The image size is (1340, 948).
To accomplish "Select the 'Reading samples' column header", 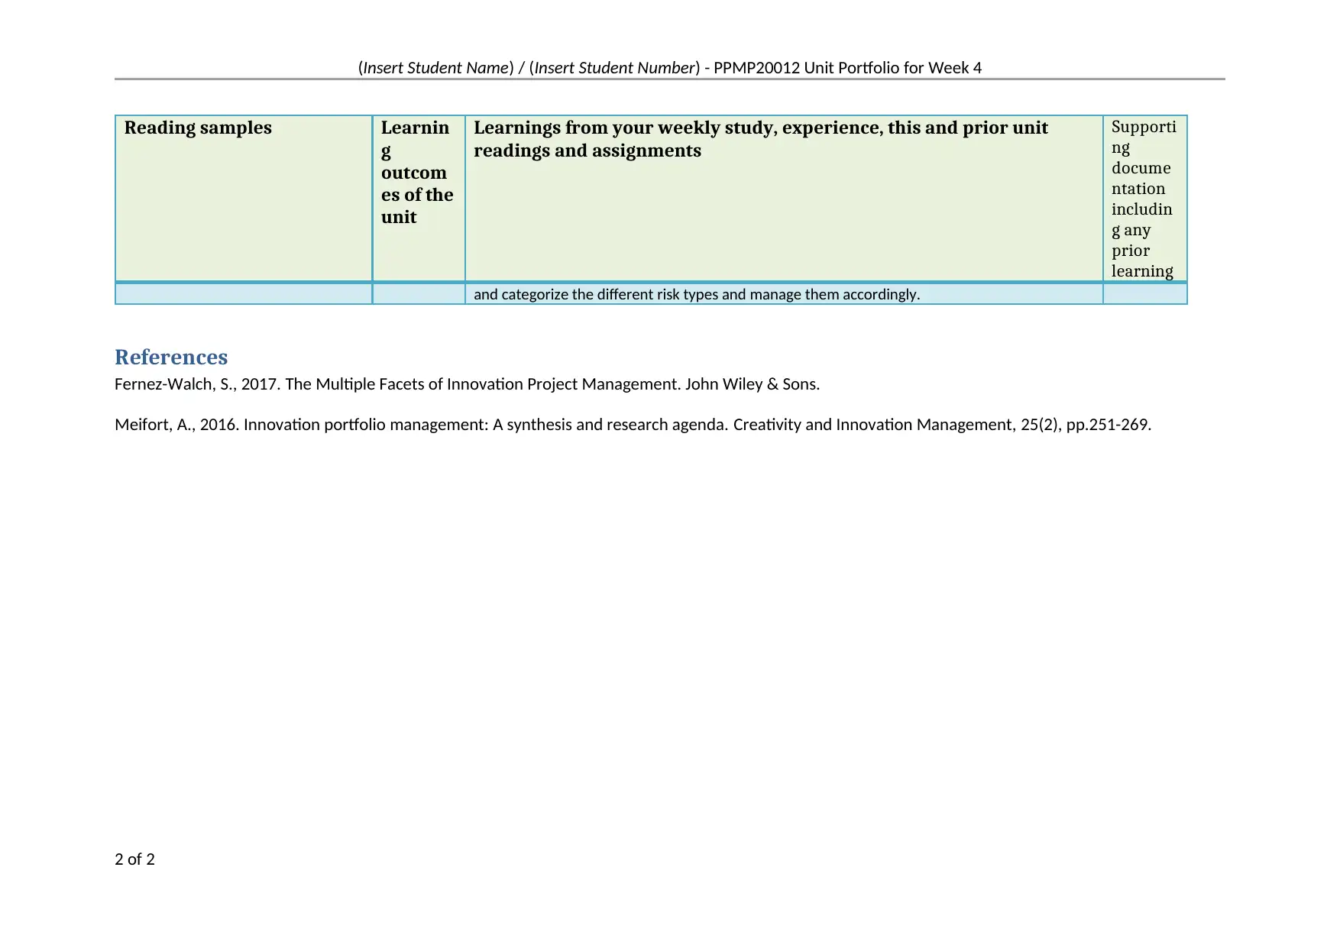I will pyautogui.click(x=244, y=199).
